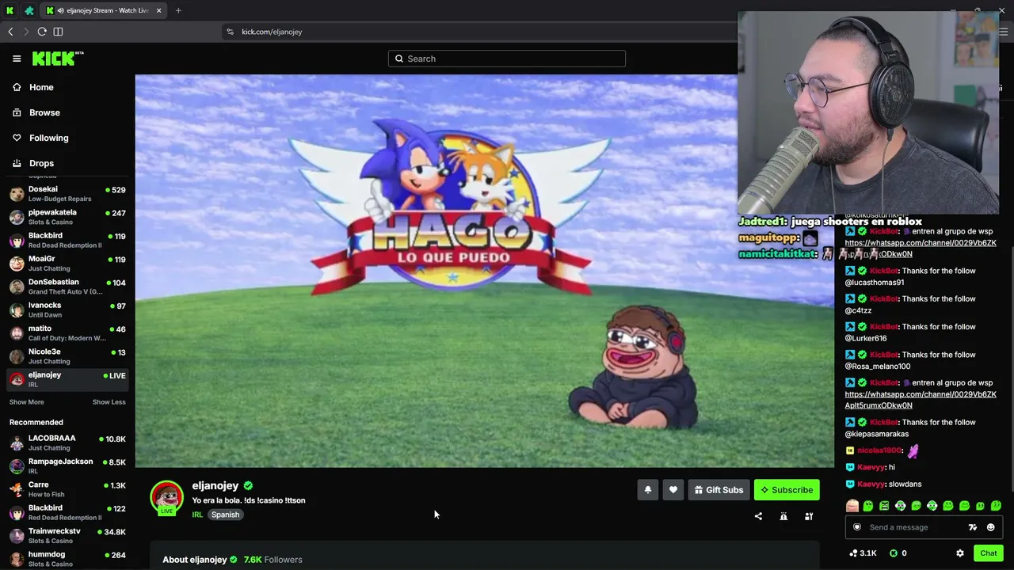This screenshot has height=570, width=1014.
Task: Click the eljanojey channel name
Action: tap(215, 486)
